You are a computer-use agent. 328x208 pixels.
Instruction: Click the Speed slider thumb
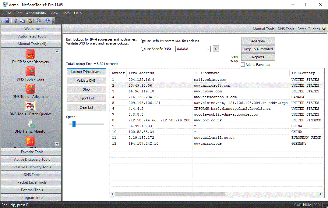[x=74, y=124]
